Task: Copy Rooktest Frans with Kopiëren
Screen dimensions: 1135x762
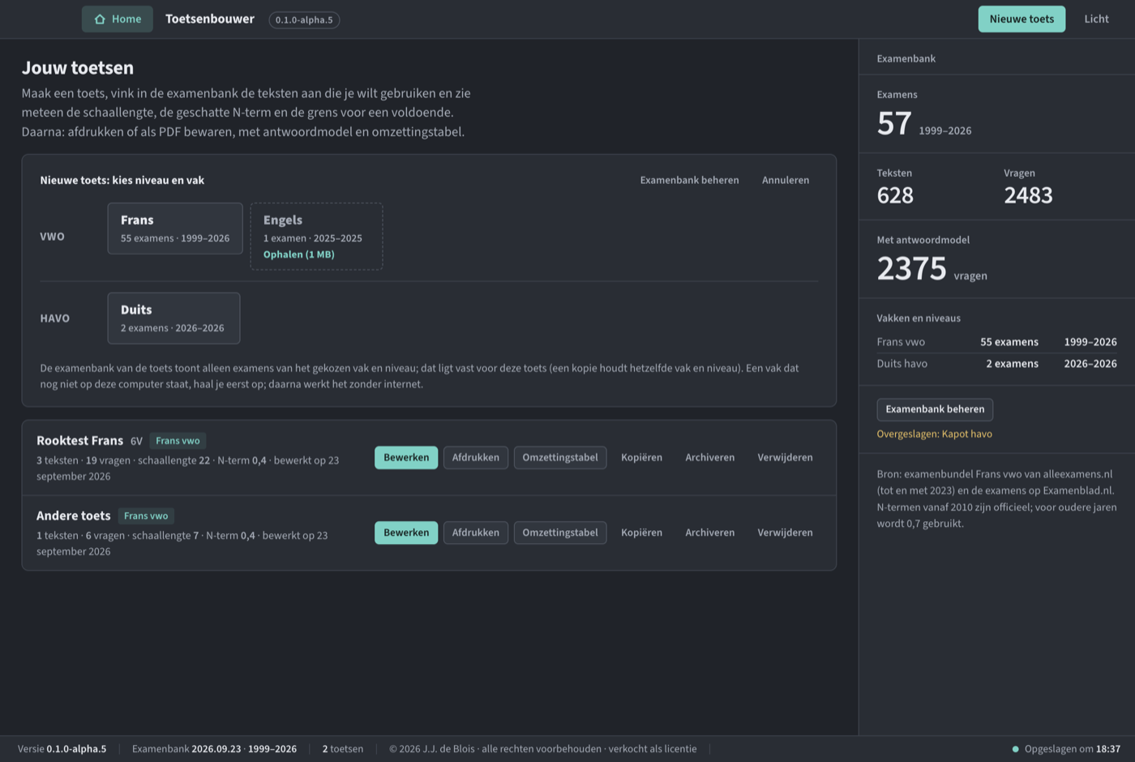Action: pyautogui.click(x=642, y=457)
